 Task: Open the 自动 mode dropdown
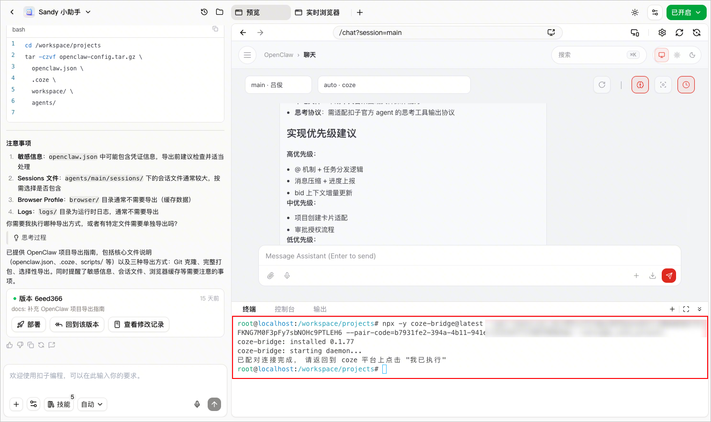(92, 404)
